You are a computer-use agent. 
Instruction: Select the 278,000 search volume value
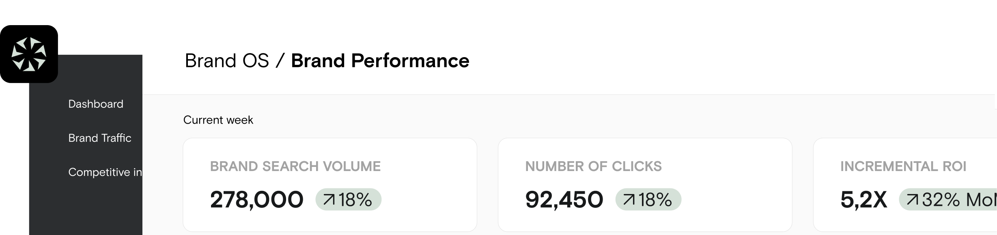257,200
